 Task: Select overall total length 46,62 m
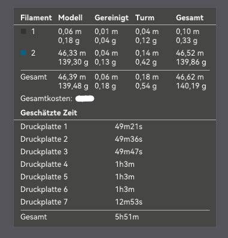[x=190, y=77]
